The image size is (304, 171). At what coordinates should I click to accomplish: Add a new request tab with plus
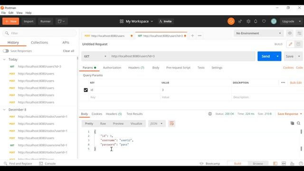192,36
